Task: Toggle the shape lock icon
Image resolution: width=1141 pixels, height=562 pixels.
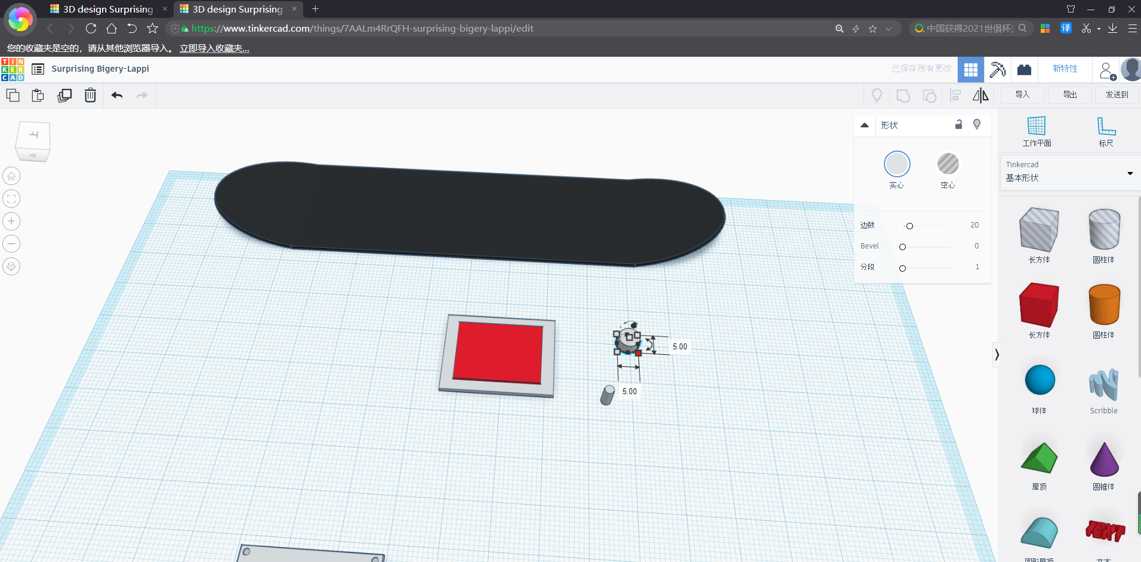Action: tap(958, 124)
